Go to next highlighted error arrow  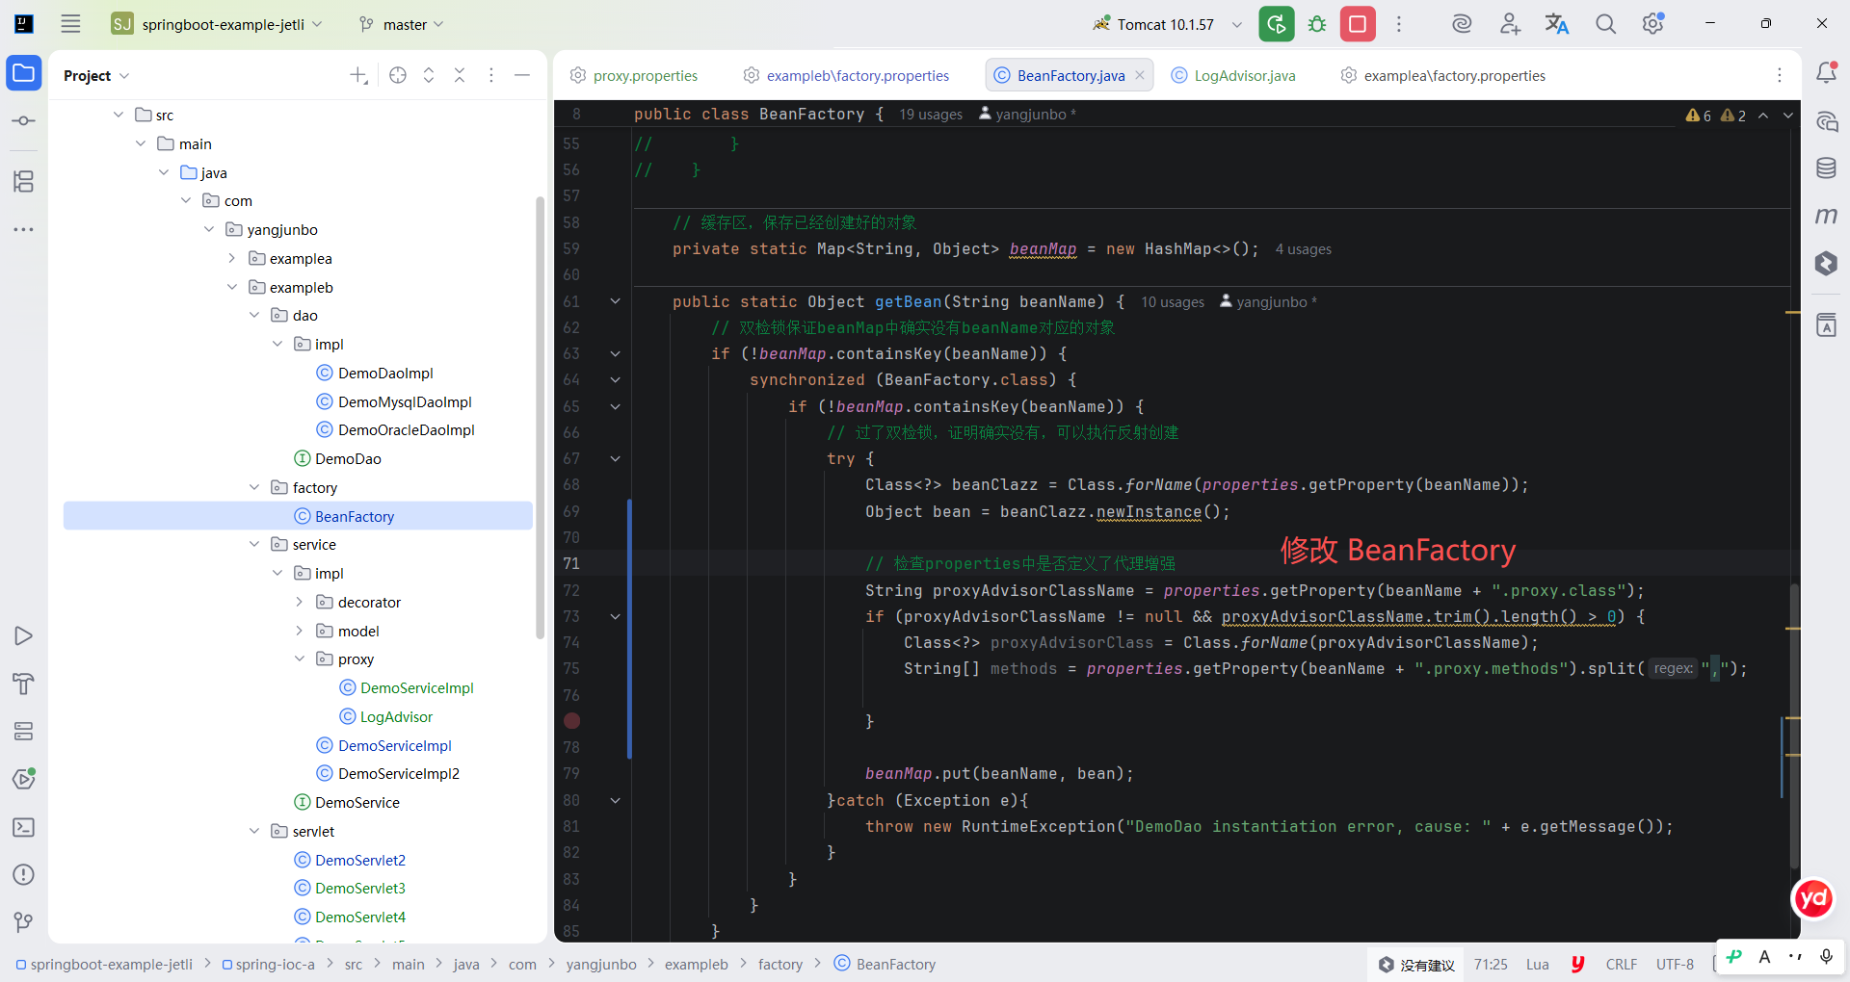[1787, 116]
